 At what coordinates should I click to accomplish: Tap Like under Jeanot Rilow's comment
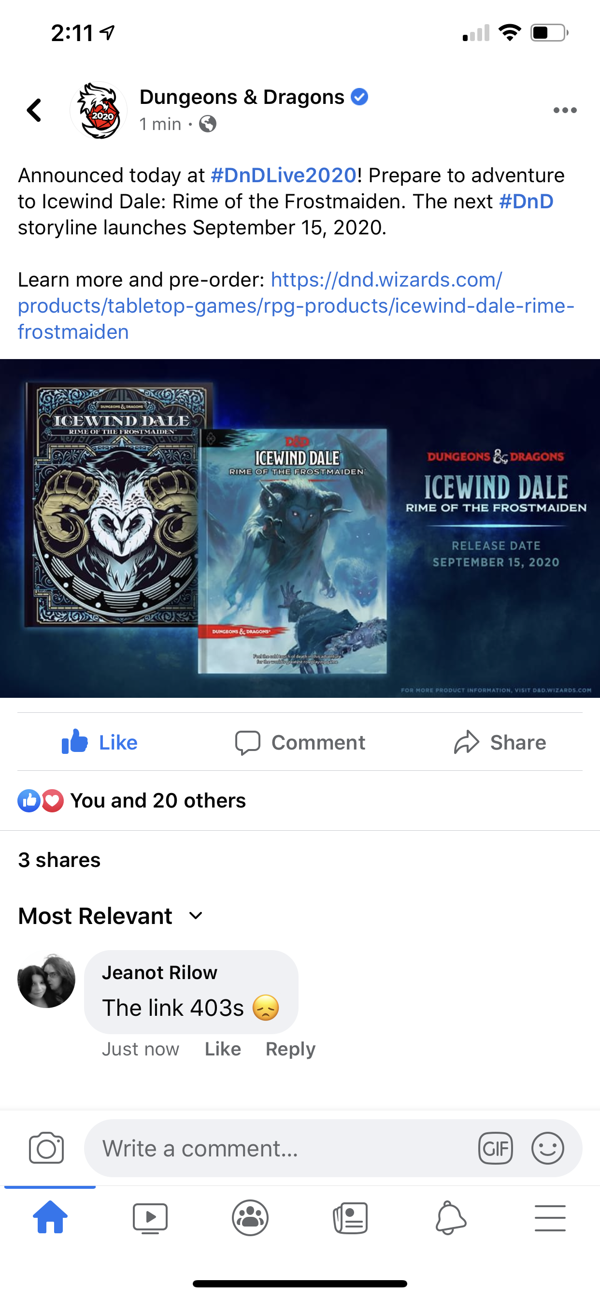point(223,1049)
